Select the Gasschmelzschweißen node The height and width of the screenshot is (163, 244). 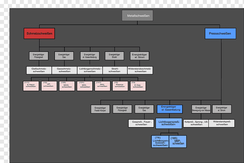click(x=64, y=70)
